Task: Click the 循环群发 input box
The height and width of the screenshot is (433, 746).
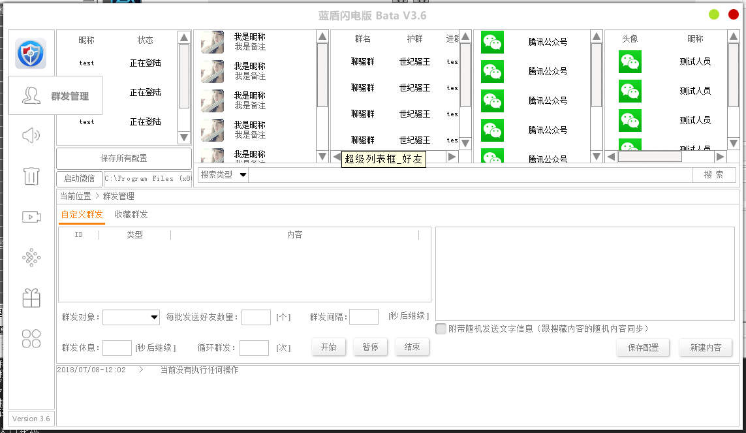Action: (x=254, y=348)
